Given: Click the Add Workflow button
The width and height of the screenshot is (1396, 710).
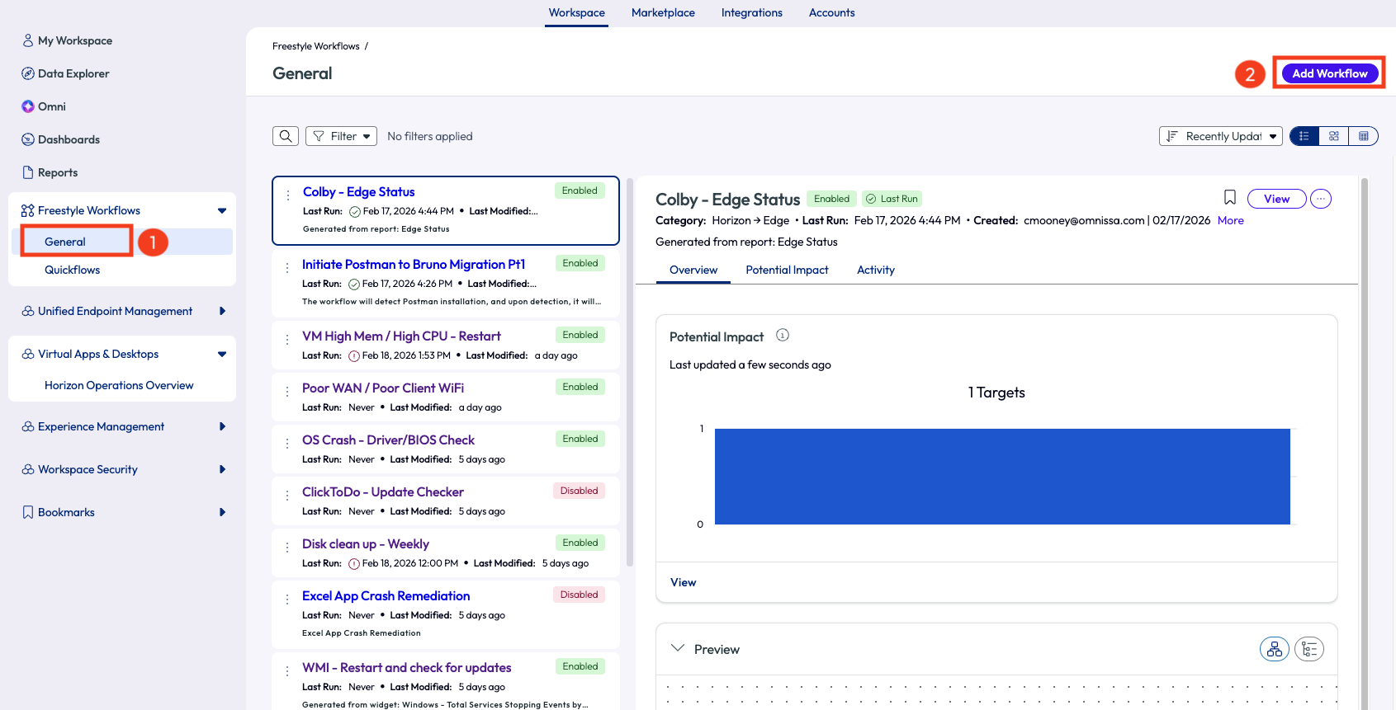Looking at the screenshot, I should [x=1329, y=73].
